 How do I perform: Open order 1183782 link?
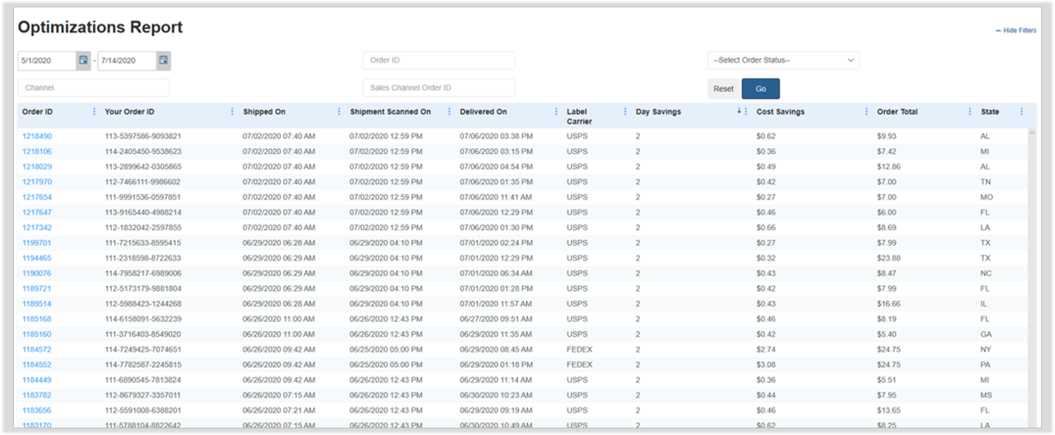click(37, 395)
